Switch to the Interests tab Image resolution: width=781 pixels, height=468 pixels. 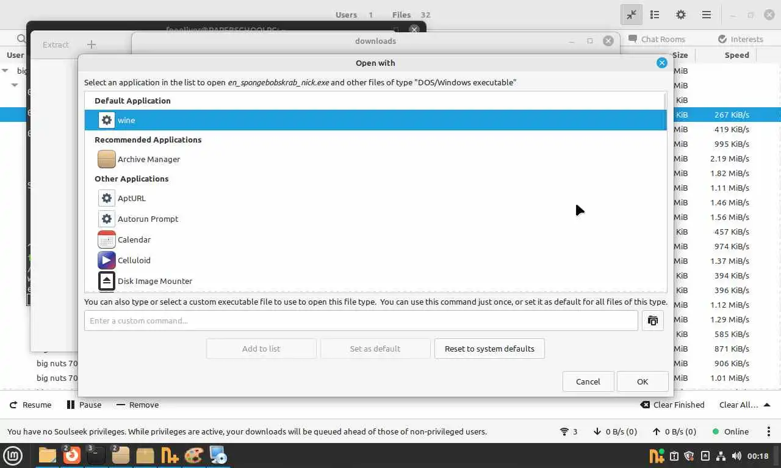[x=740, y=39]
